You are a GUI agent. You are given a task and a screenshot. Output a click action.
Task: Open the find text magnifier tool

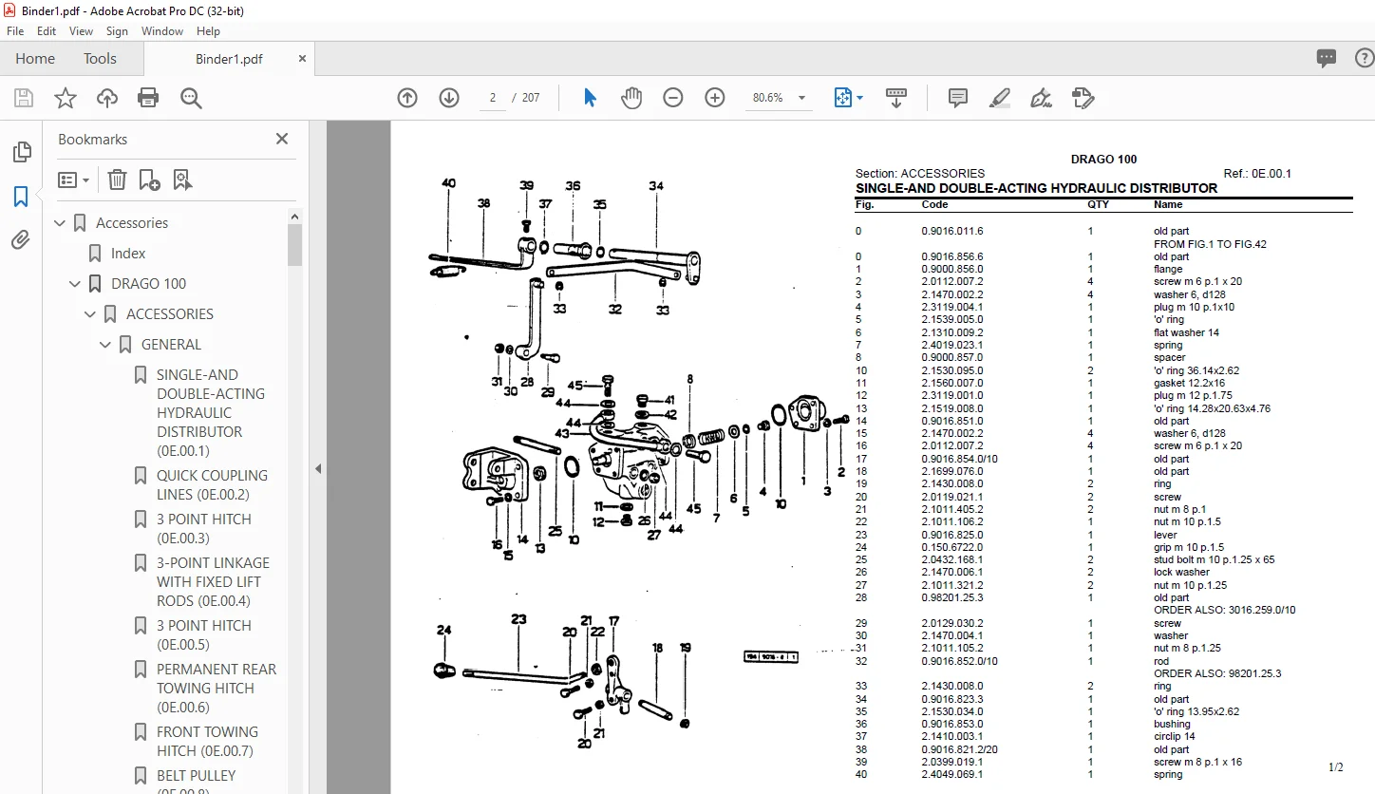[191, 98]
